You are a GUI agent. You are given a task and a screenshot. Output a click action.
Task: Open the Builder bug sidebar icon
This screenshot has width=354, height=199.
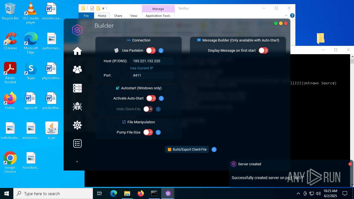coord(77,106)
